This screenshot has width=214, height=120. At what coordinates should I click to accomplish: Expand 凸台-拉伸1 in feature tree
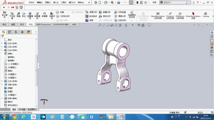[x=2, y=43]
